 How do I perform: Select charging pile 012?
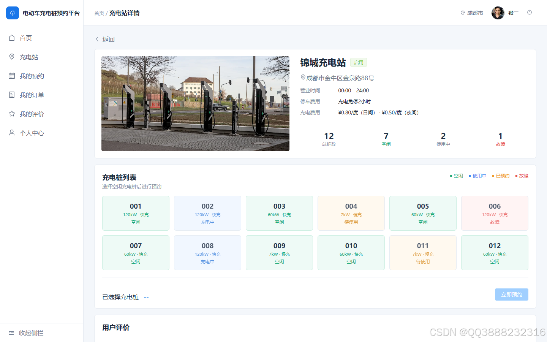point(495,253)
